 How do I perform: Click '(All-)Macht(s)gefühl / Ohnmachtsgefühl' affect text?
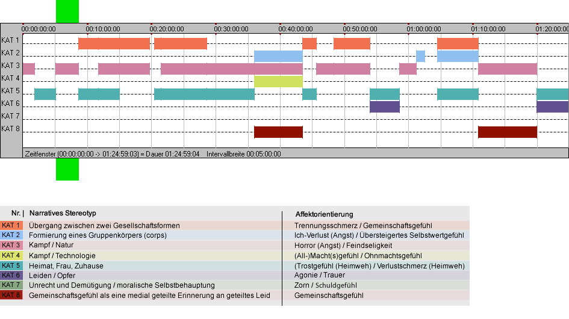(x=358, y=255)
